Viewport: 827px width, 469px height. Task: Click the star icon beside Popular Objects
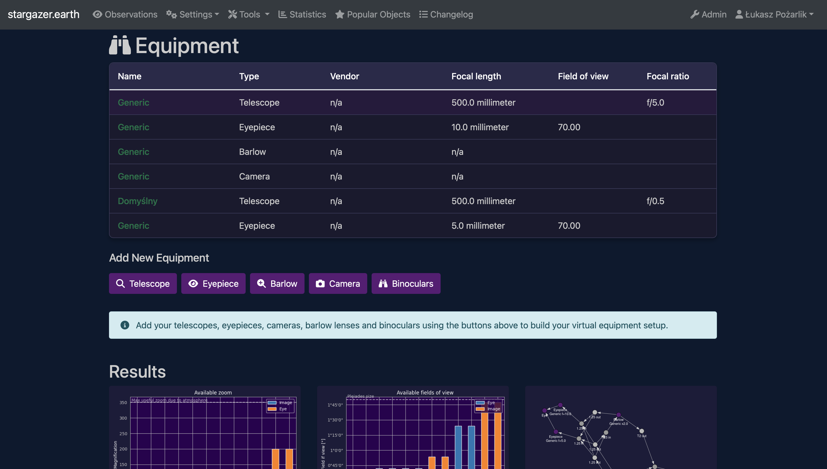(x=339, y=15)
